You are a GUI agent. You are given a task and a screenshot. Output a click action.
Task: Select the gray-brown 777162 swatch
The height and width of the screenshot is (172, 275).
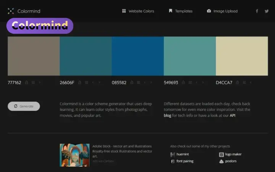(34, 56)
